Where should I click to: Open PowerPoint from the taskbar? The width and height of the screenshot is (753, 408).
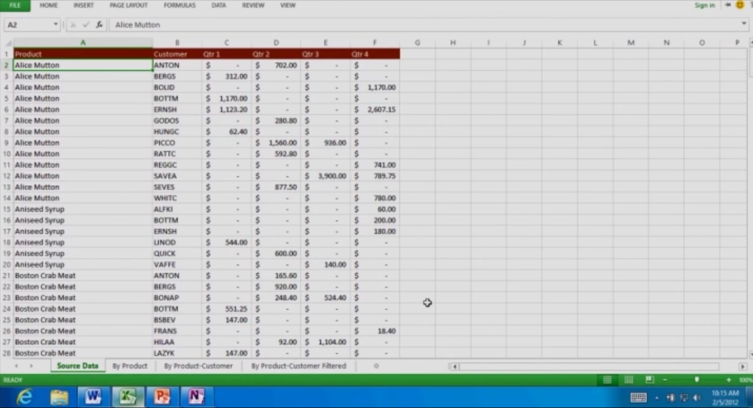[x=162, y=396]
